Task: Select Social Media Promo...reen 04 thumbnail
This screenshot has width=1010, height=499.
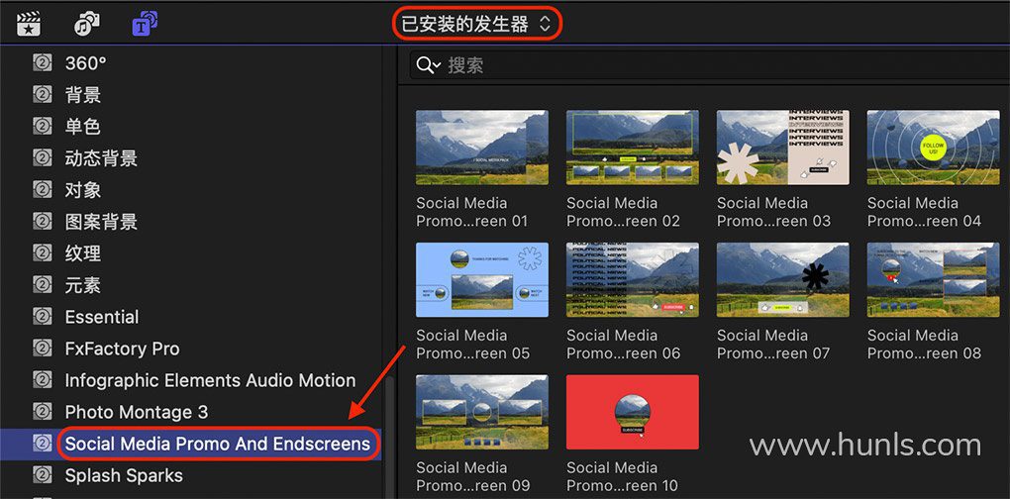Action: [934, 148]
